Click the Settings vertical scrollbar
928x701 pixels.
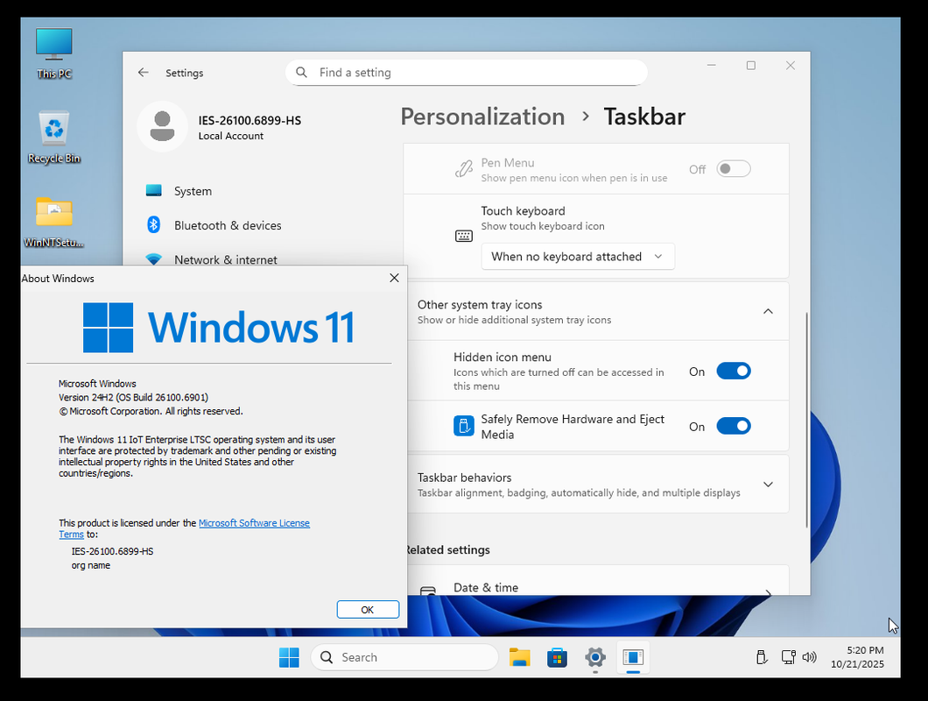pyautogui.click(x=806, y=420)
